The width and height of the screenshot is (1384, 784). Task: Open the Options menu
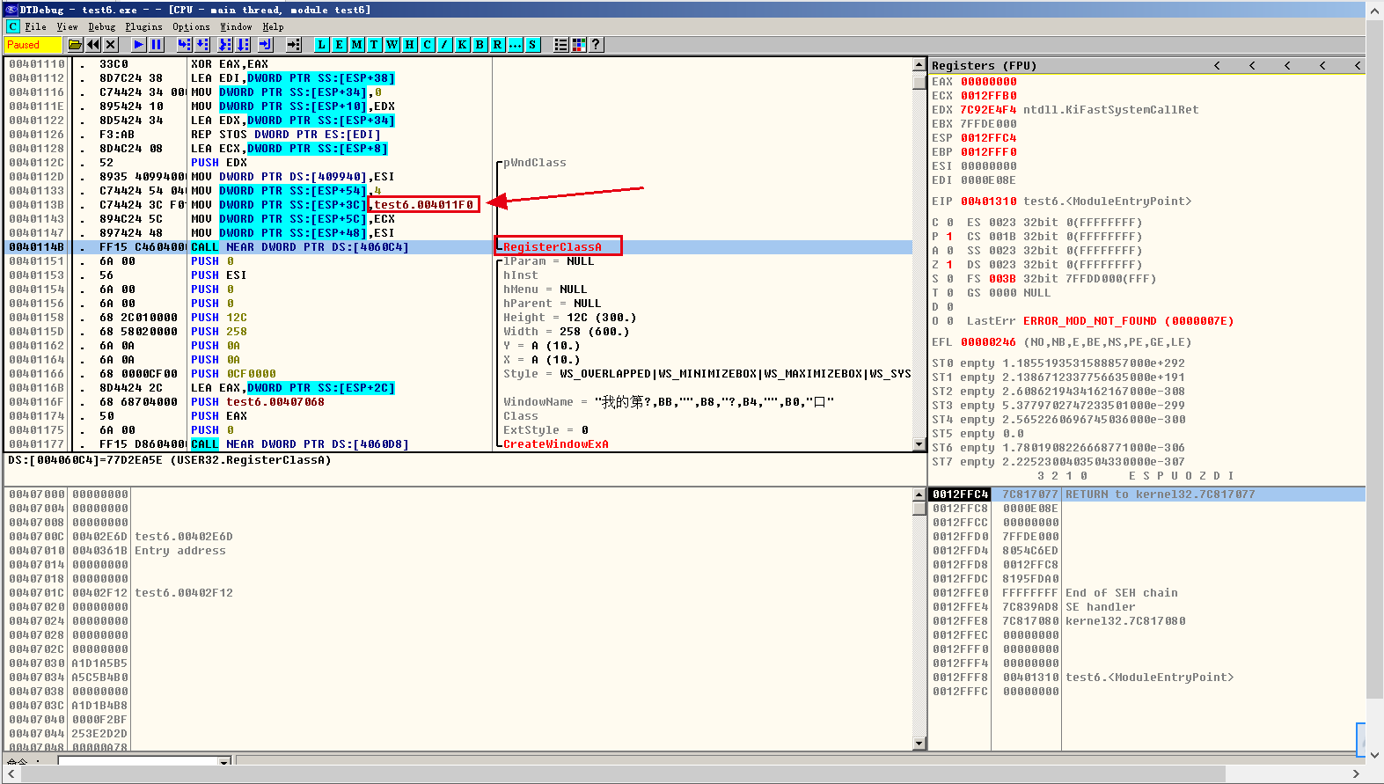coord(192,27)
